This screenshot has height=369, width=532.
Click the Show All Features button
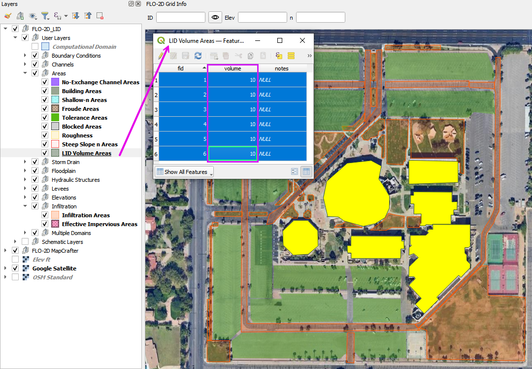(185, 172)
